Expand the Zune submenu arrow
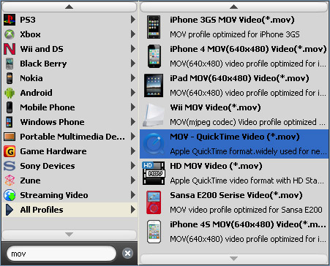 pos(133,180)
